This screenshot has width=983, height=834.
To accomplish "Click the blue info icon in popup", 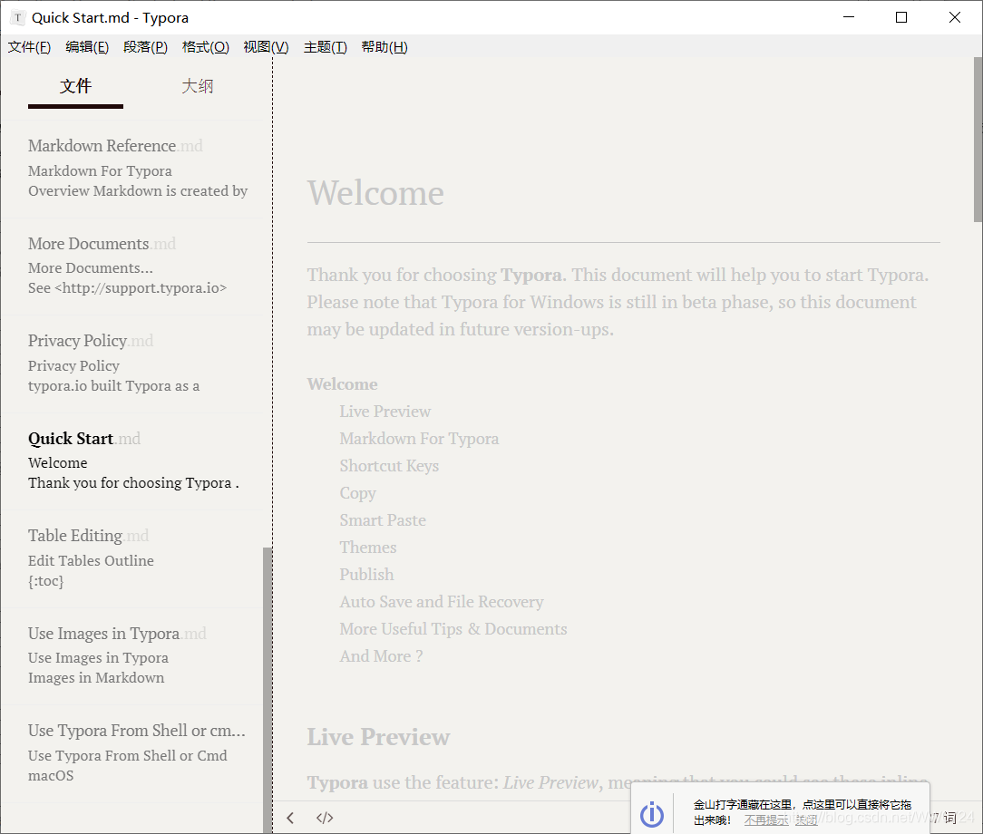I will tap(652, 814).
